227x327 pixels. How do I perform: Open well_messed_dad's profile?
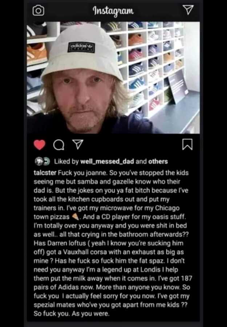(x=107, y=161)
